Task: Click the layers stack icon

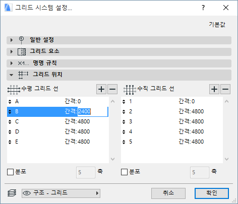Action: point(12,193)
